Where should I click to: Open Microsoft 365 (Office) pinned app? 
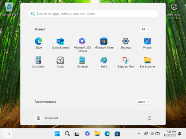82,45
